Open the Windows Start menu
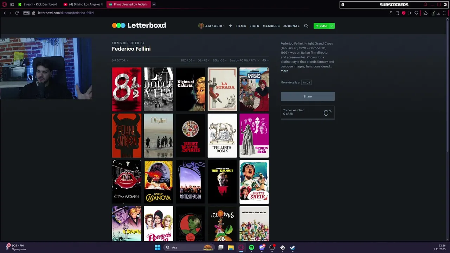This screenshot has width=450, height=253. point(157,247)
